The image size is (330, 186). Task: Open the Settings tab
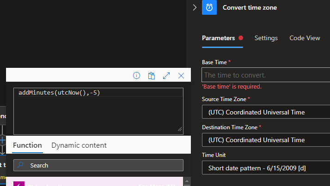(266, 38)
